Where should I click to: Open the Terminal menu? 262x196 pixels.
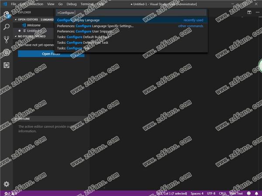coord(87,4)
